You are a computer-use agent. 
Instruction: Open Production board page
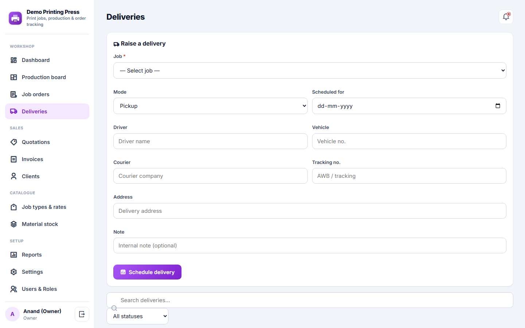click(x=47, y=77)
